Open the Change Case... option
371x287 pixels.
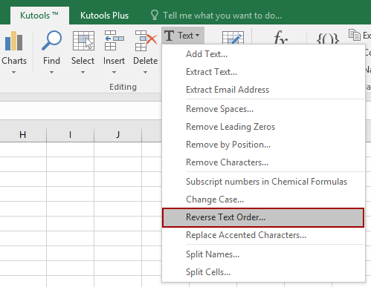click(x=263, y=199)
